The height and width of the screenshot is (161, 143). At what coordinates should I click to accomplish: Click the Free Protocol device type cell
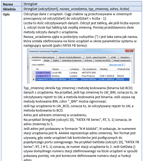(x=90, y=76)
